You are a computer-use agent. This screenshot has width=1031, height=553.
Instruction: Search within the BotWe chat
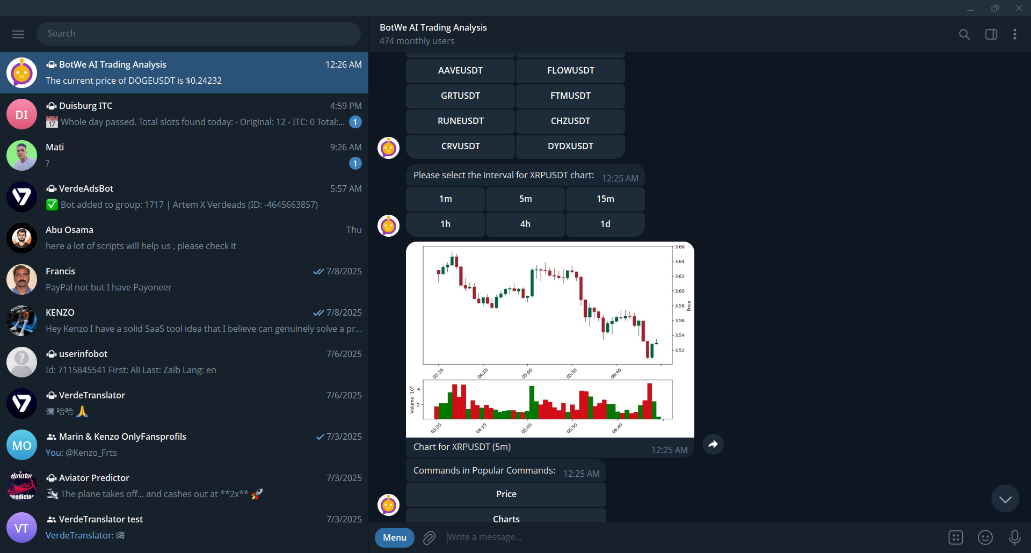point(964,34)
